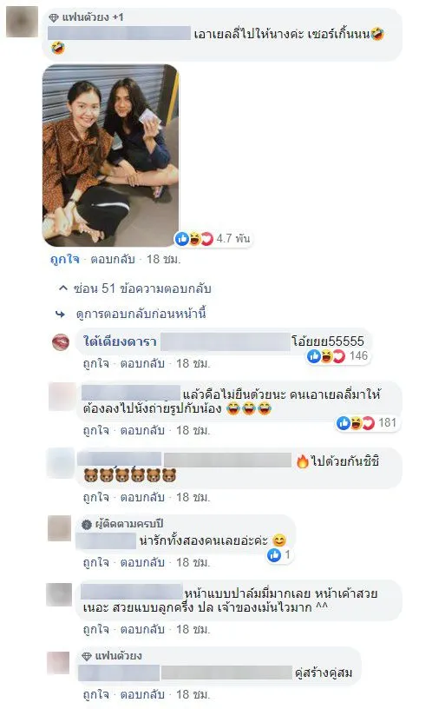Image resolution: width=432 pixels, height=709 pixels.
Task: View the 181 reactions icon cluster
Action: click(356, 423)
